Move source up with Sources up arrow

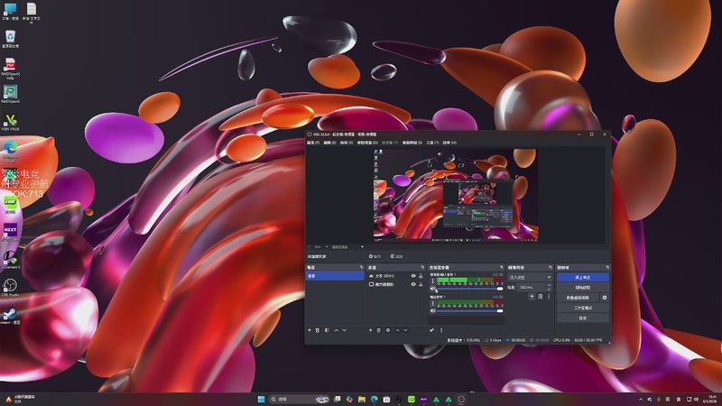(397, 330)
